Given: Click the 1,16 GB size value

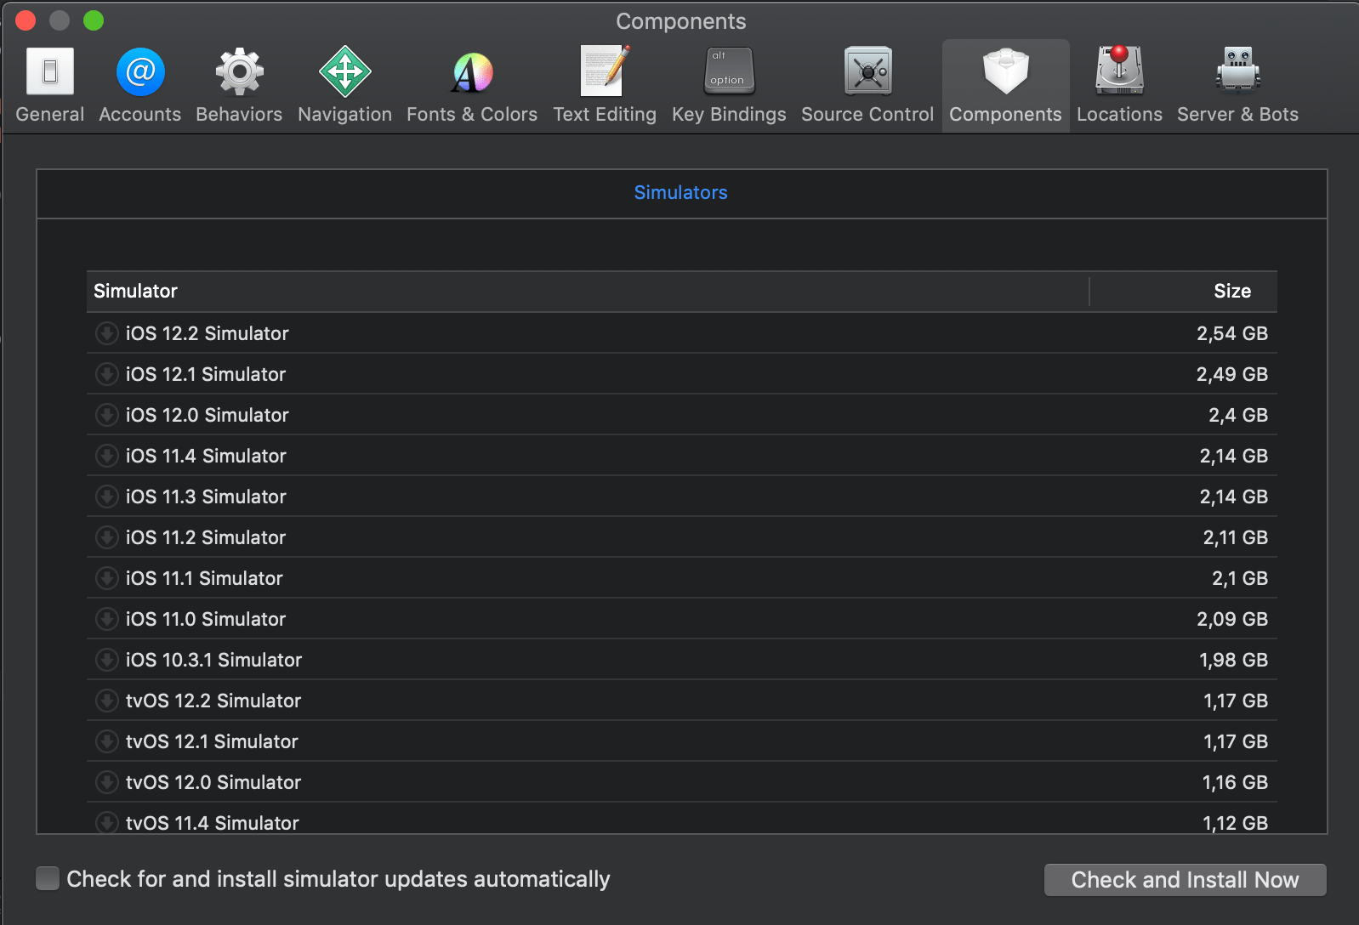Looking at the screenshot, I should [1235, 782].
